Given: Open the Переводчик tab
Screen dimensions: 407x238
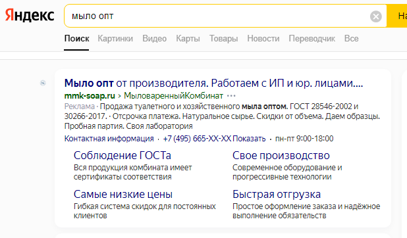Looking at the screenshot, I should [312, 39].
